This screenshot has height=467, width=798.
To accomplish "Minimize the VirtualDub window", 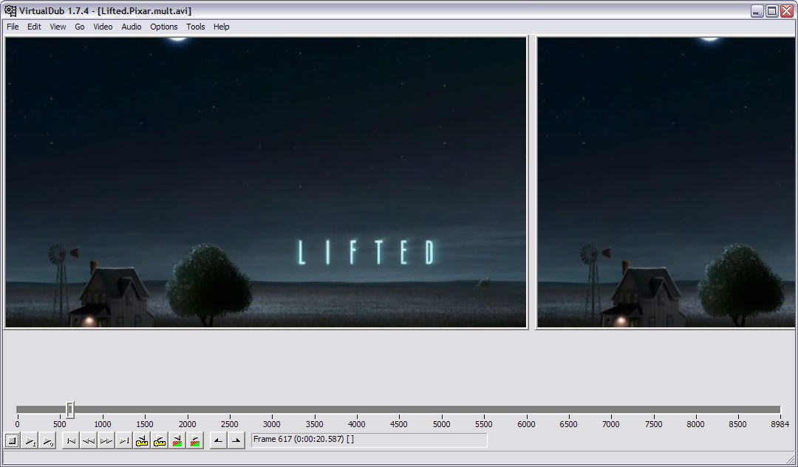I will (757, 10).
